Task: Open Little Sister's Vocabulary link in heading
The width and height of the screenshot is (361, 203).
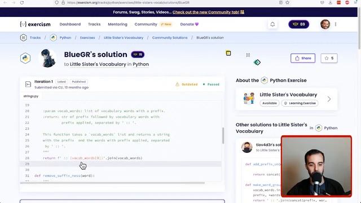Action: [98, 64]
